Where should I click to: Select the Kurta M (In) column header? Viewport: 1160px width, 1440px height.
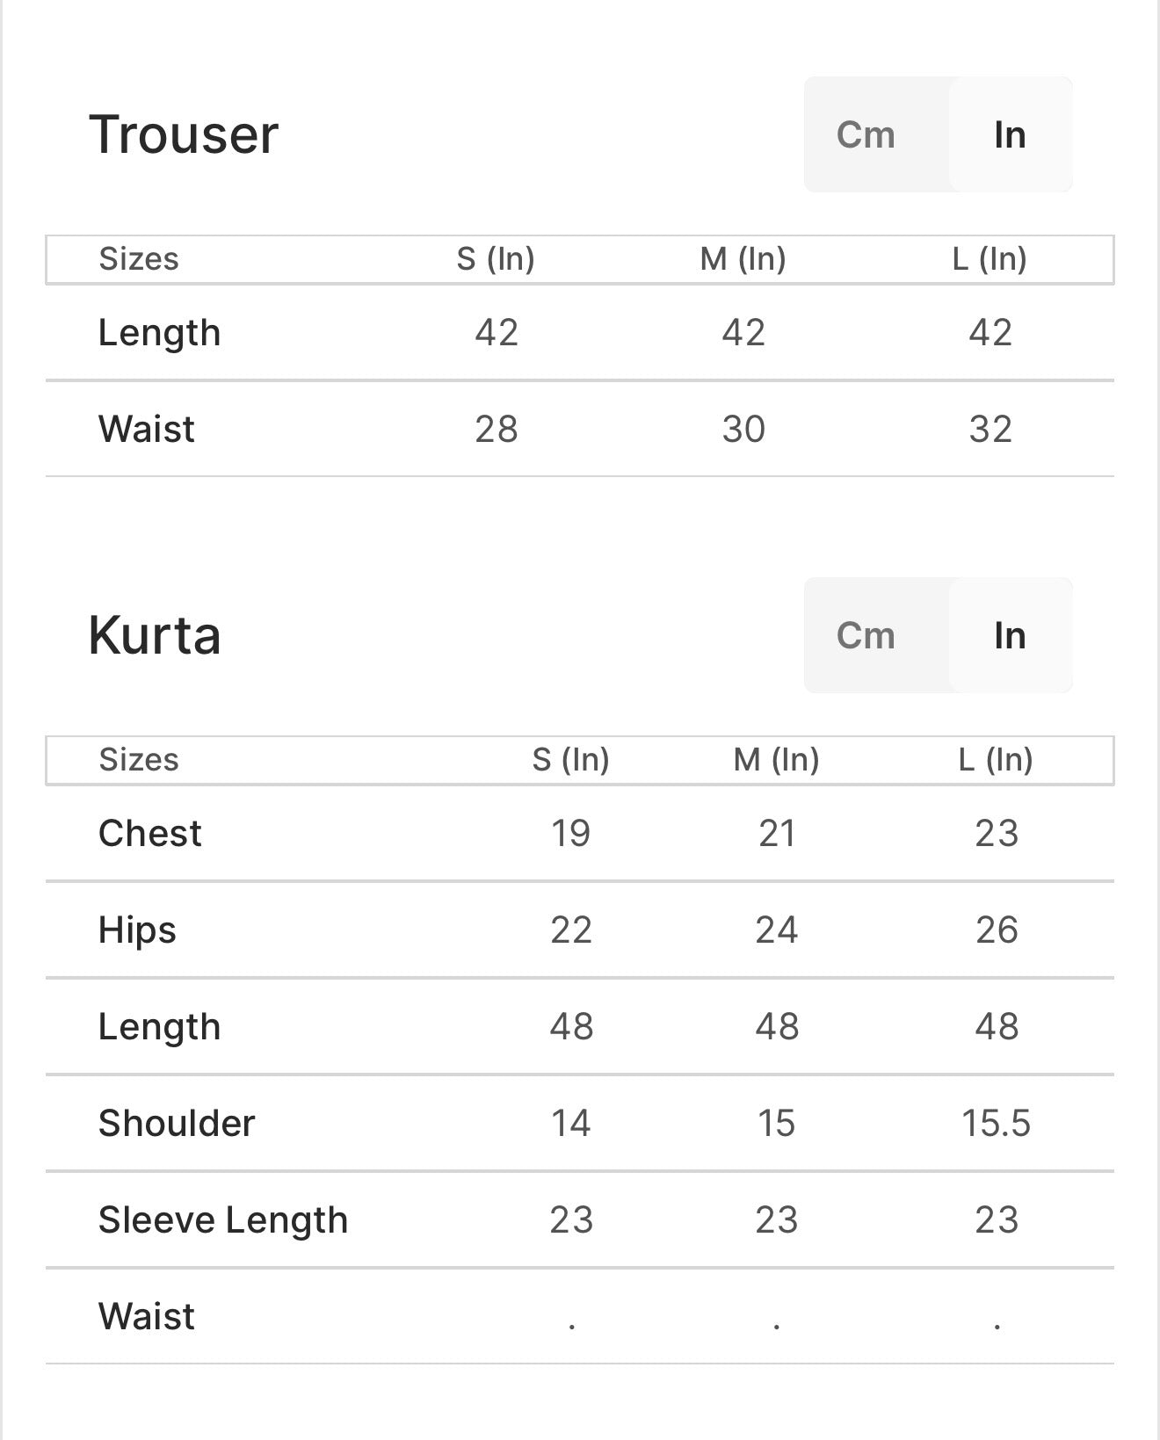[x=776, y=760]
